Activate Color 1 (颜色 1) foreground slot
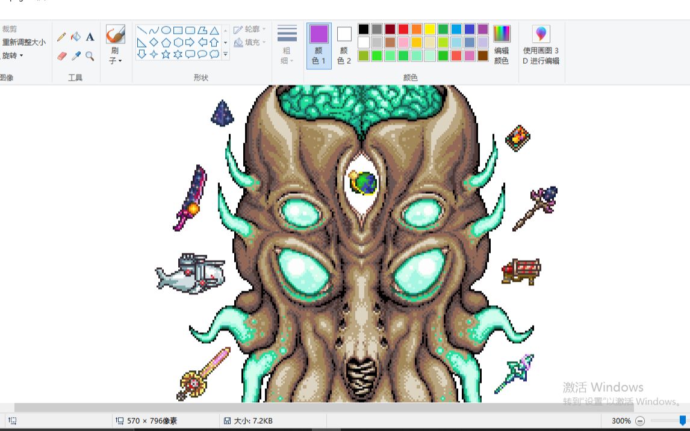This screenshot has height=431, width=690. [x=319, y=45]
